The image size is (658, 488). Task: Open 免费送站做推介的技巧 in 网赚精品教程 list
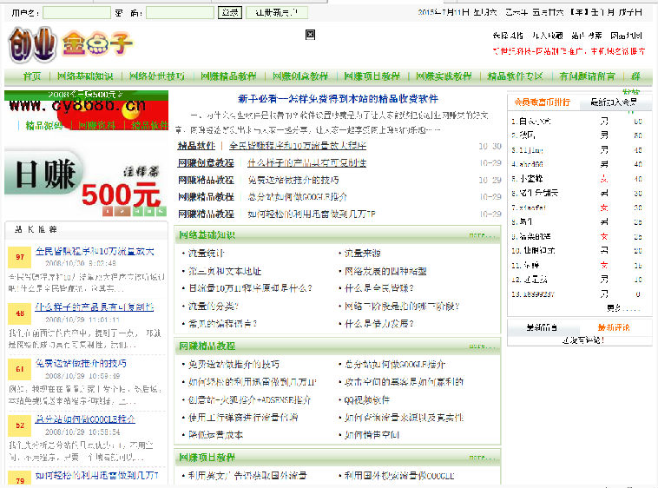(234, 365)
